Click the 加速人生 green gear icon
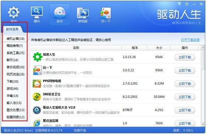 37,57
